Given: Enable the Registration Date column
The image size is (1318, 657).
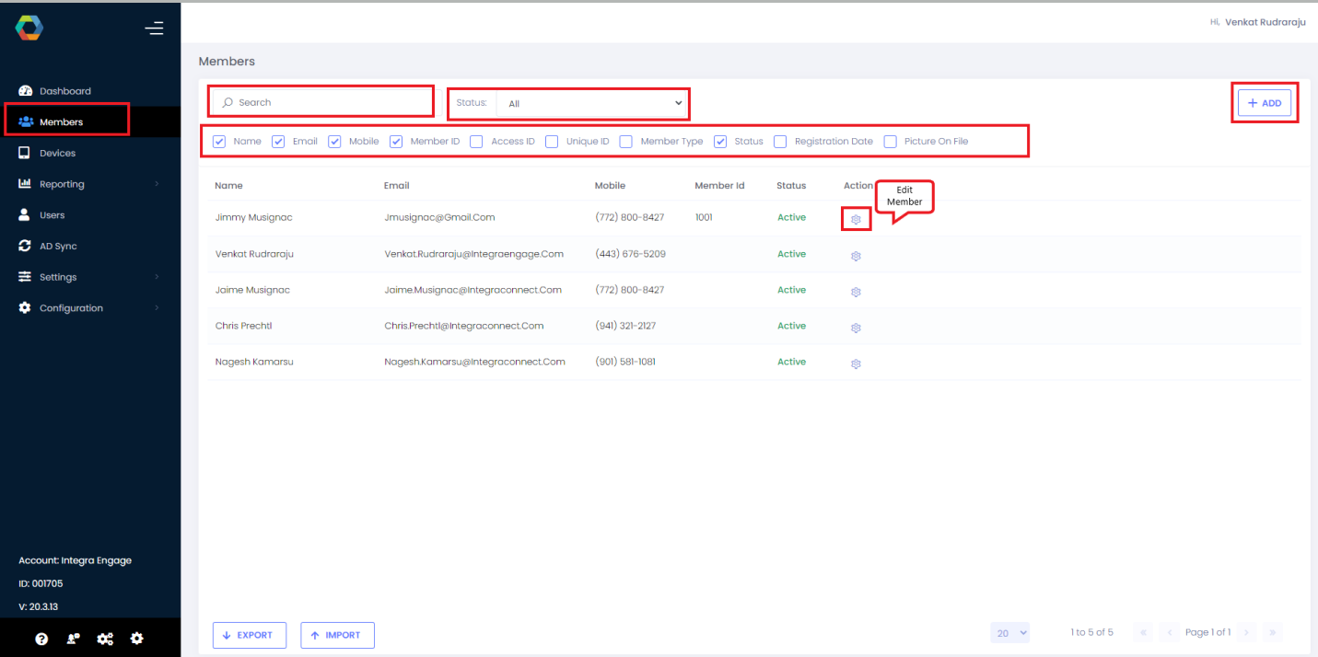Looking at the screenshot, I should point(780,141).
